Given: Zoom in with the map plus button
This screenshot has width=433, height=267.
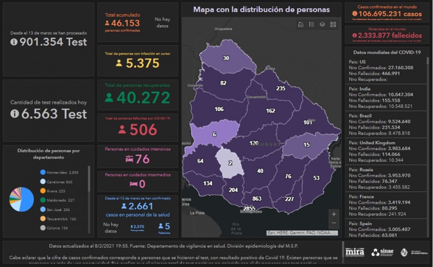Looking at the screenshot, I should click(x=334, y=214).
